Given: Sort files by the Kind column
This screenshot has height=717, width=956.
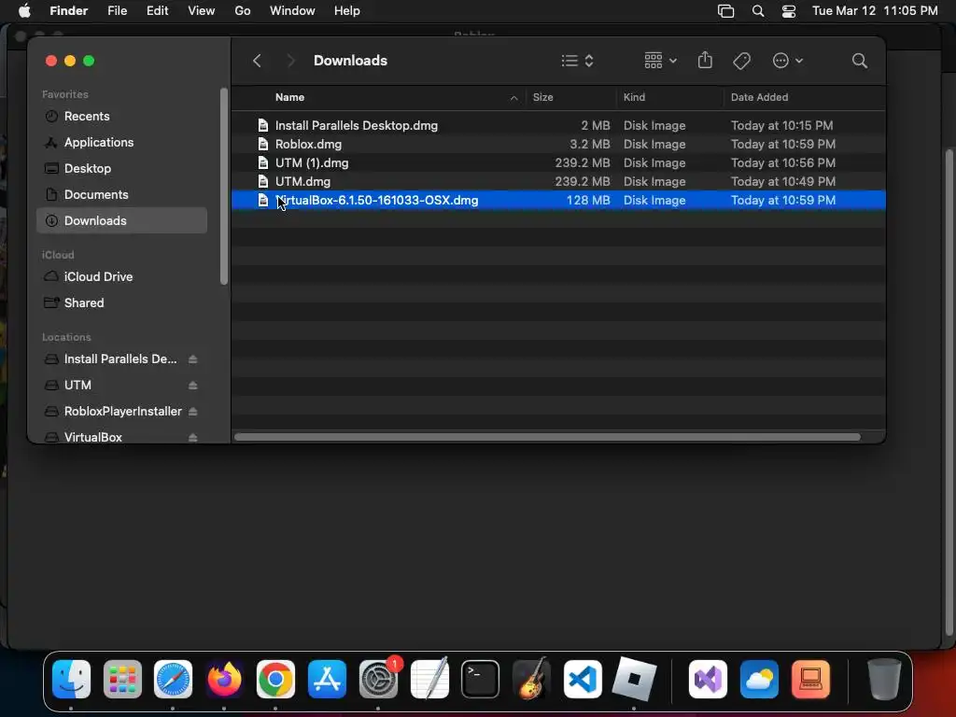Looking at the screenshot, I should [x=669, y=97].
